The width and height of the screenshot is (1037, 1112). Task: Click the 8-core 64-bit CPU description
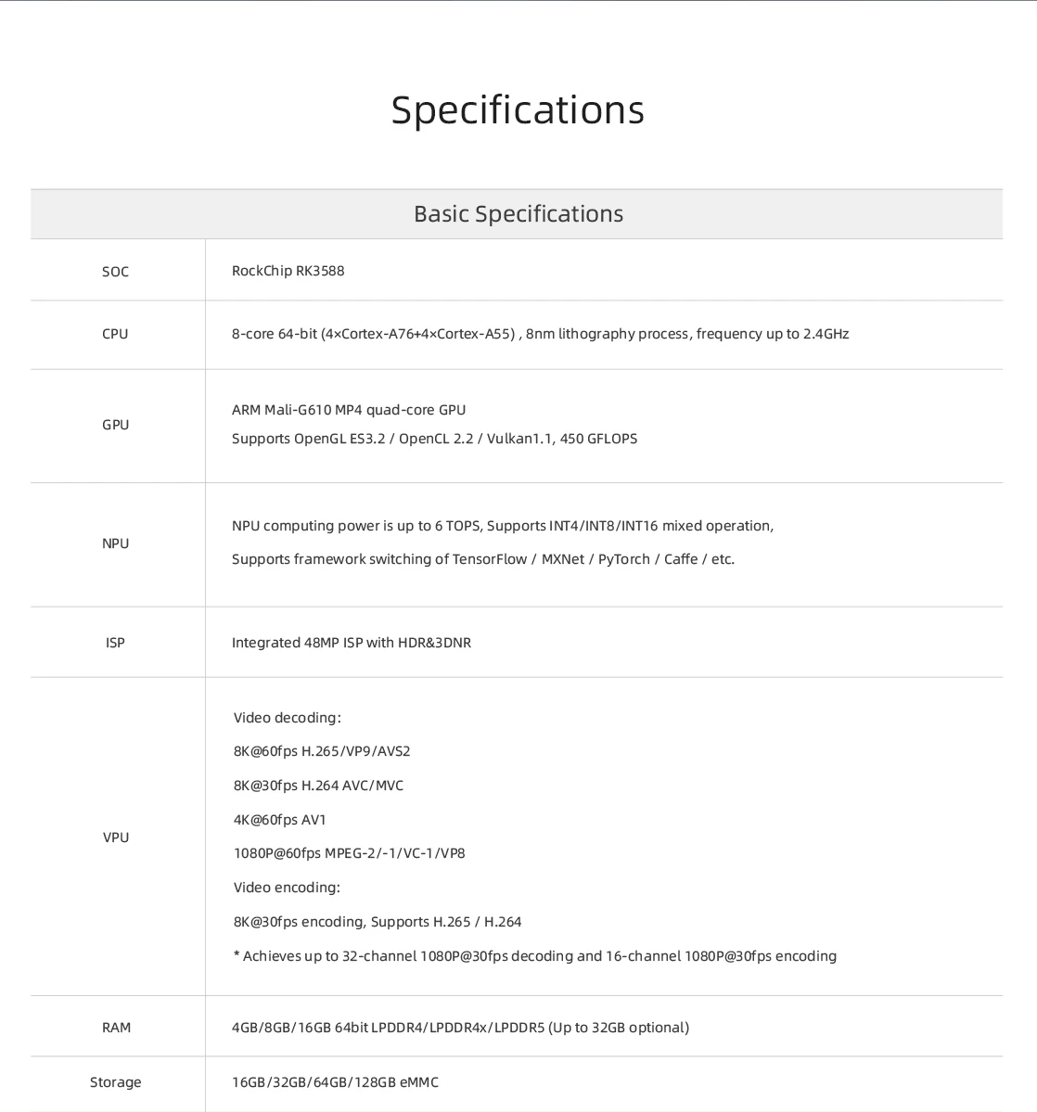click(540, 334)
